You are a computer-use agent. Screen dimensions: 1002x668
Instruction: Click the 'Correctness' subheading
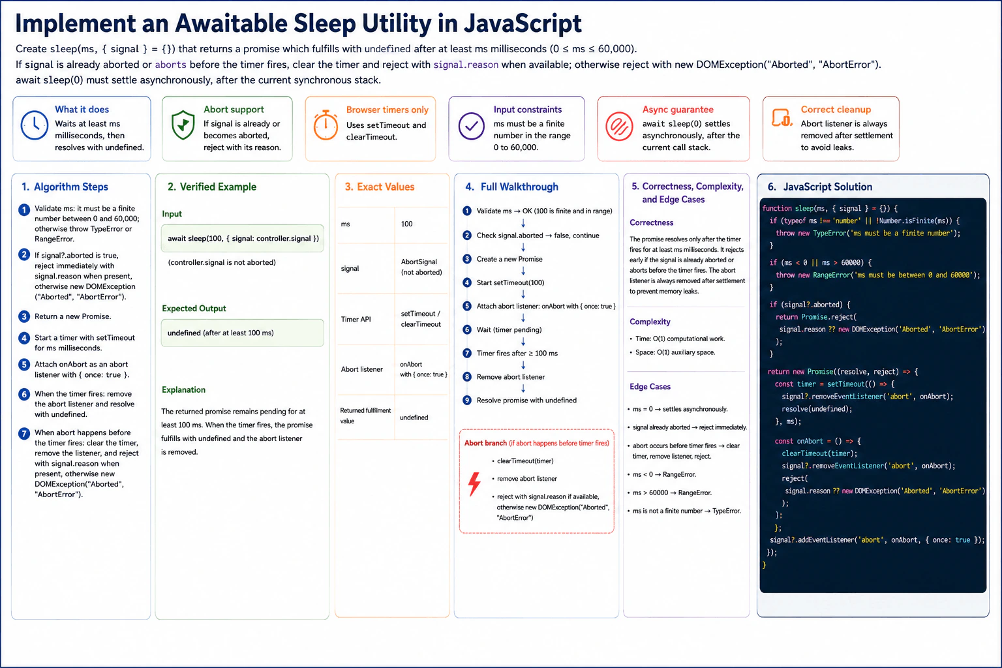coord(651,222)
